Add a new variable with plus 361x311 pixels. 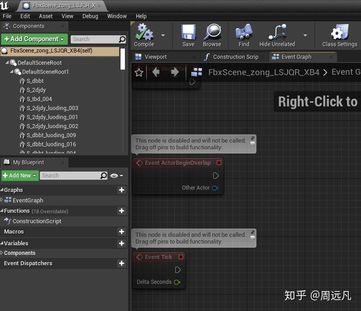(x=121, y=243)
